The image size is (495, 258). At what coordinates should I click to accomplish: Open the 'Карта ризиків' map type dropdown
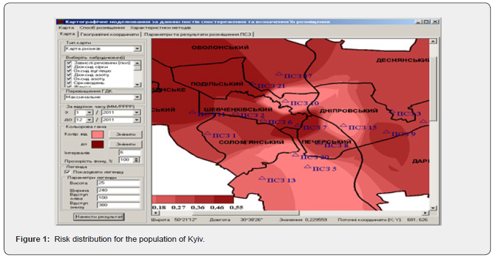pos(138,49)
